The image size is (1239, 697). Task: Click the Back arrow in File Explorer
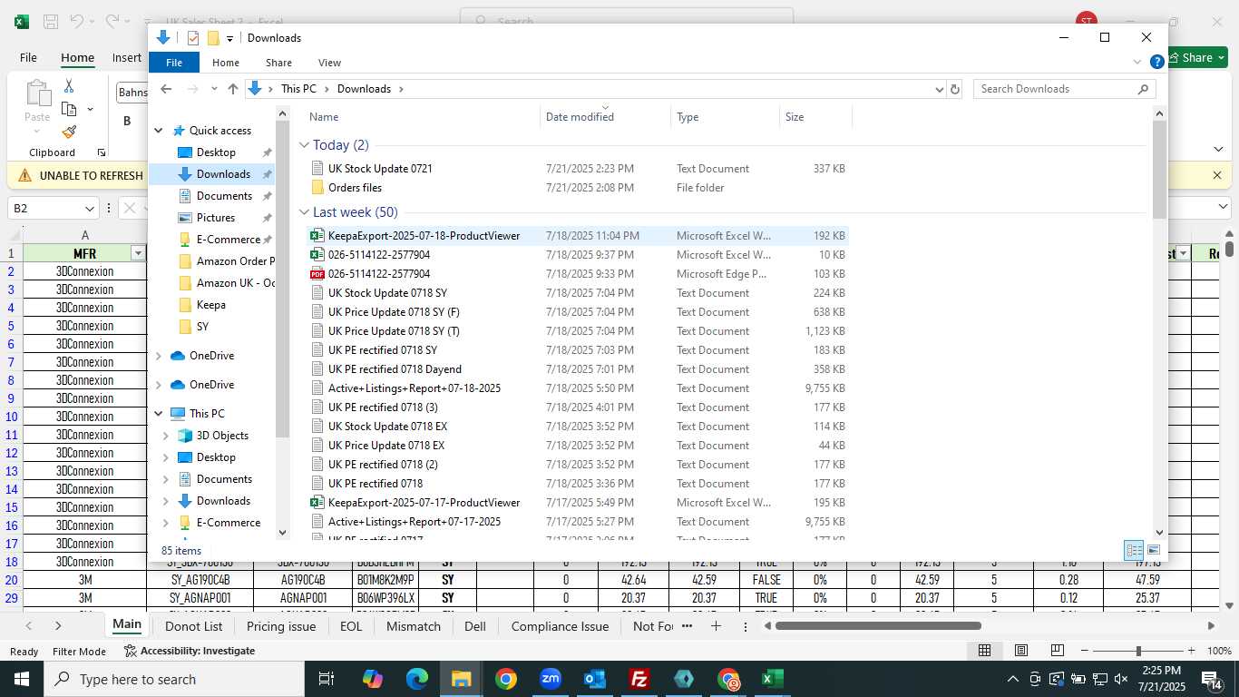[166, 89]
